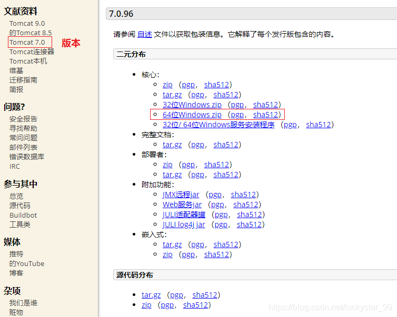The image size is (397, 317).
Task: Open the 错误数据库 sidebar link
Action: [x=27, y=157]
